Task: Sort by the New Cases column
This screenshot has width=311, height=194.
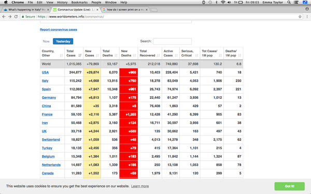Action: pos(92,53)
